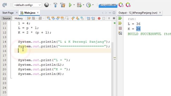Click the BUILD SUCCESSFUL output line
Screen dimensions: 171x96
(149, 34)
